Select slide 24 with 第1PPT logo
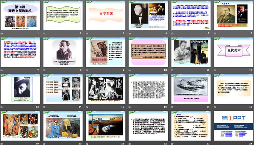 coord(234,126)
